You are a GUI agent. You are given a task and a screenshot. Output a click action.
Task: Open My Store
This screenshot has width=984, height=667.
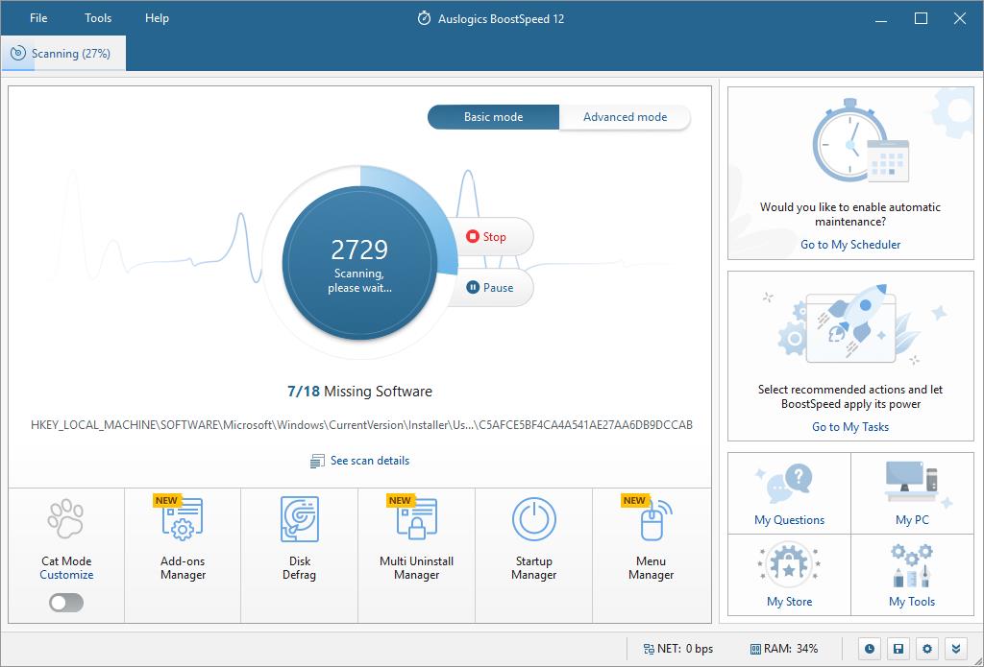[790, 575]
